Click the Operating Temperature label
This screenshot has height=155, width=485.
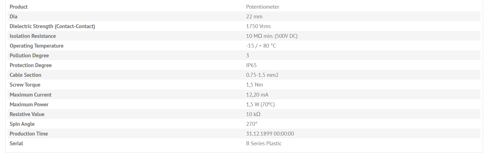click(37, 46)
